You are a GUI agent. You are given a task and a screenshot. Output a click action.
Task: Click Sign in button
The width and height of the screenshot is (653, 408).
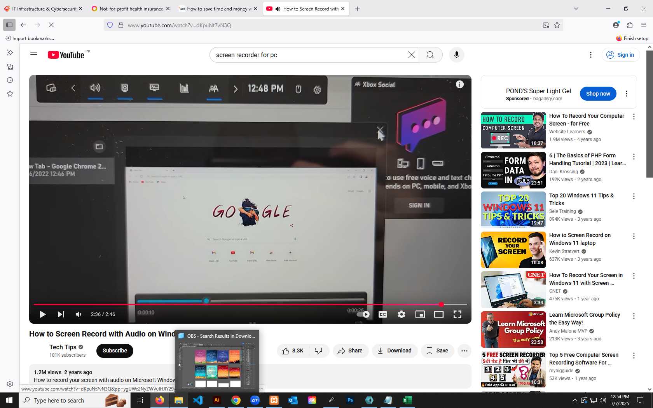621,55
